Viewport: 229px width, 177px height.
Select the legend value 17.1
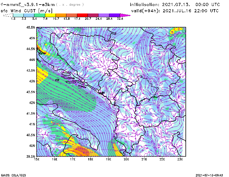[77, 19]
